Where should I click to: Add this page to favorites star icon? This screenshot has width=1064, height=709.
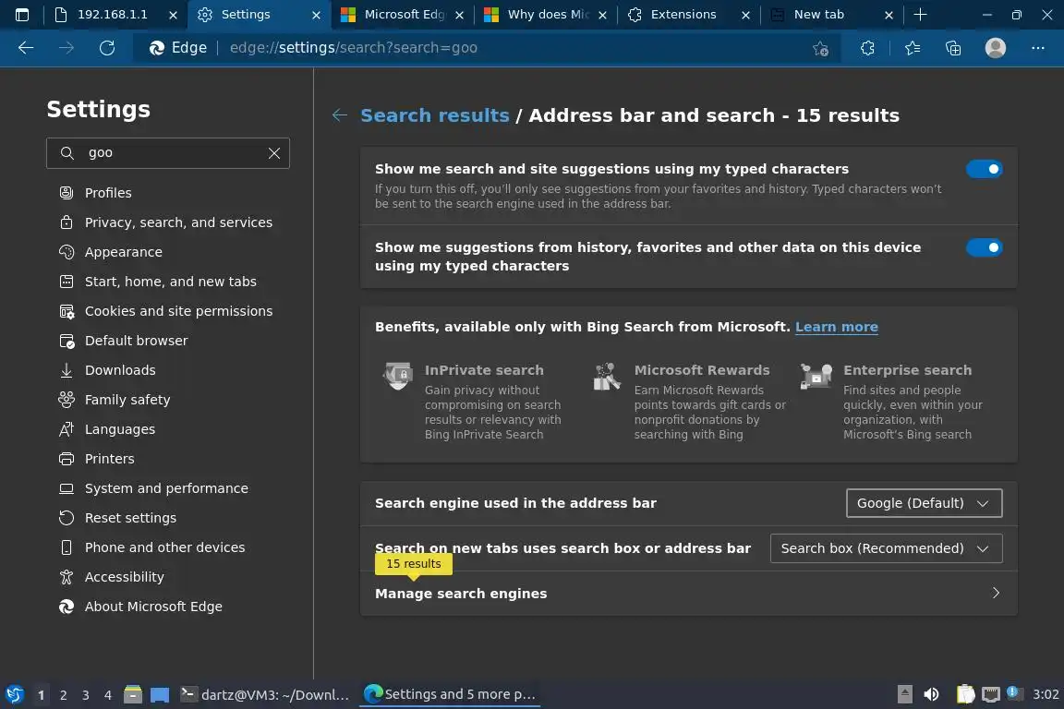tap(820, 48)
